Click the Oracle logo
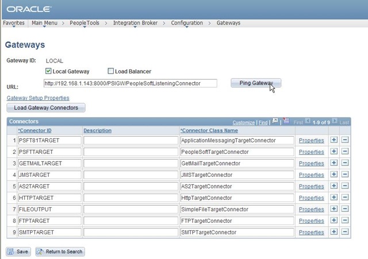 tap(29, 9)
